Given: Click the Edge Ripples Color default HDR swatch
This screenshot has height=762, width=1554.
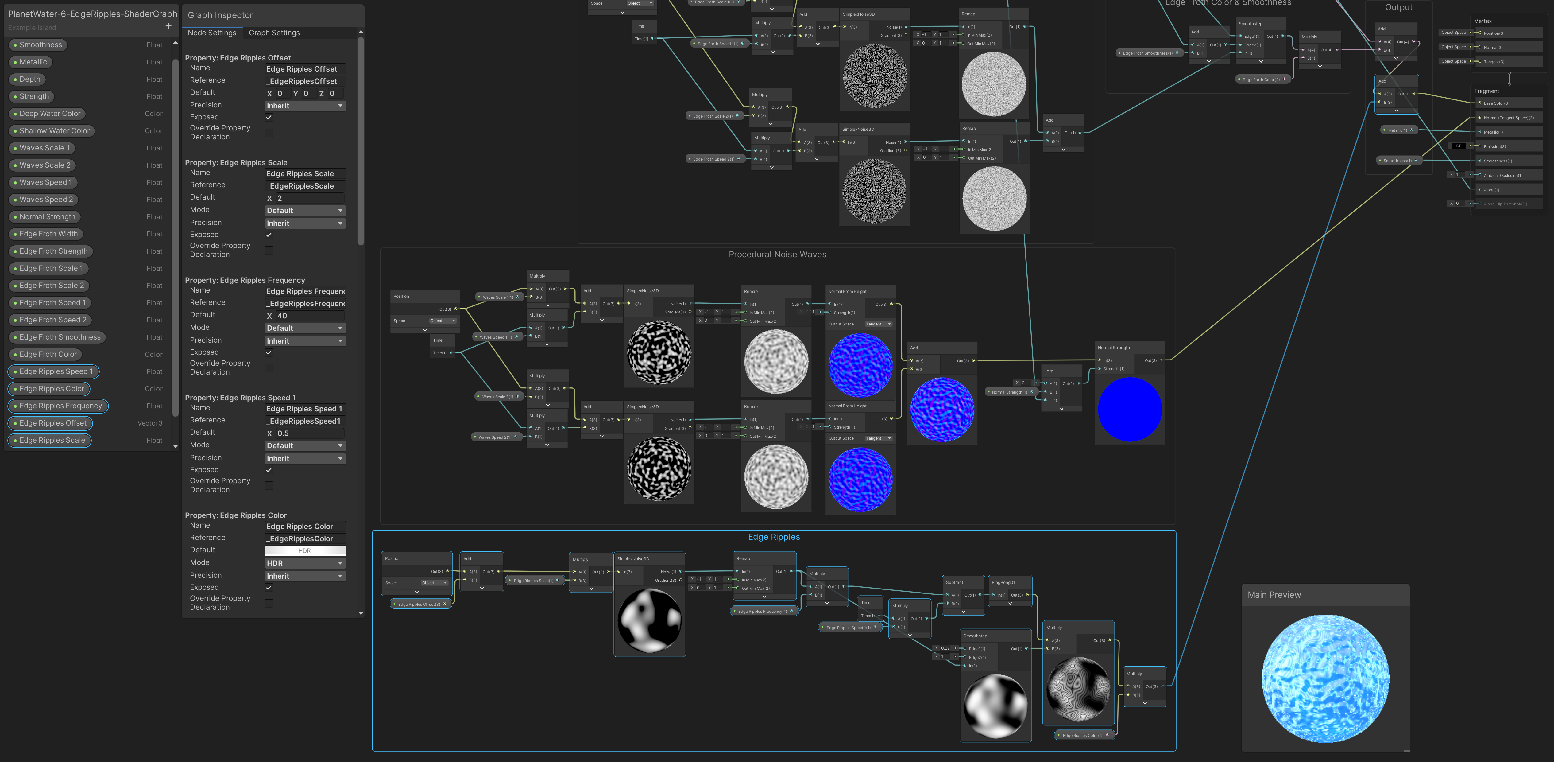Looking at the screenshot, I should coord(305,550).
